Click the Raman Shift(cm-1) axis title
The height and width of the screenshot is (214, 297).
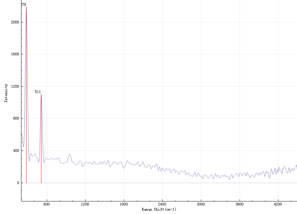(159, 210)
